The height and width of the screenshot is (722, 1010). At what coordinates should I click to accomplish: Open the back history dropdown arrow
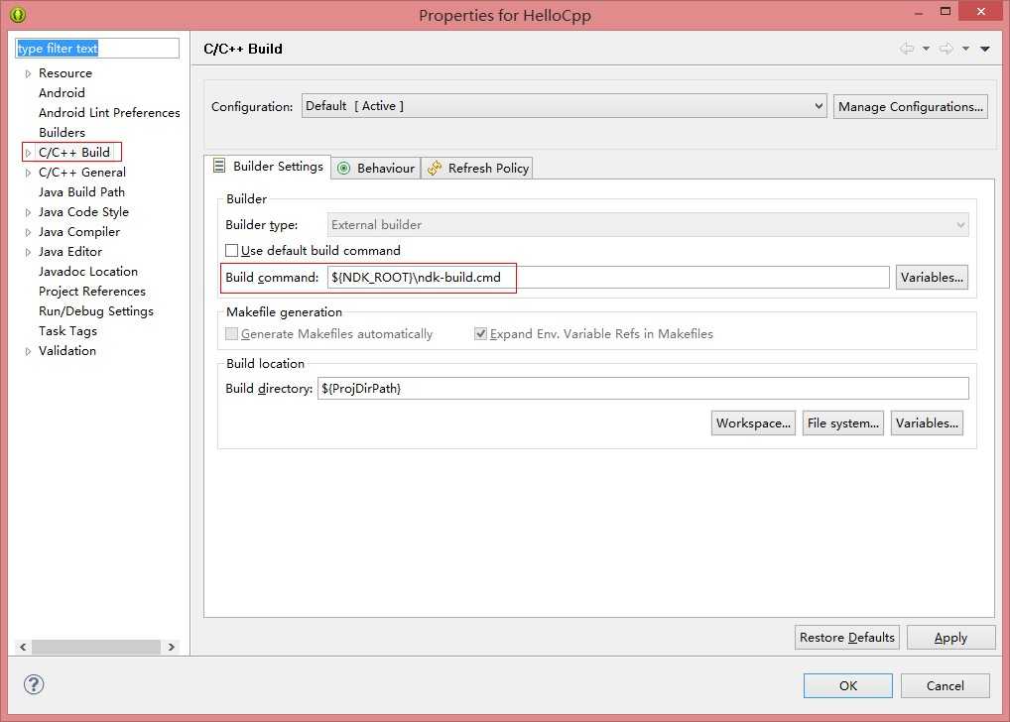926,49
